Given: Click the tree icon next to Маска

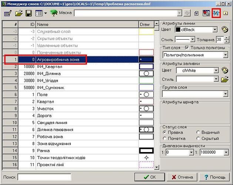Looking at the screenshot, I should (x=54, y=13).
